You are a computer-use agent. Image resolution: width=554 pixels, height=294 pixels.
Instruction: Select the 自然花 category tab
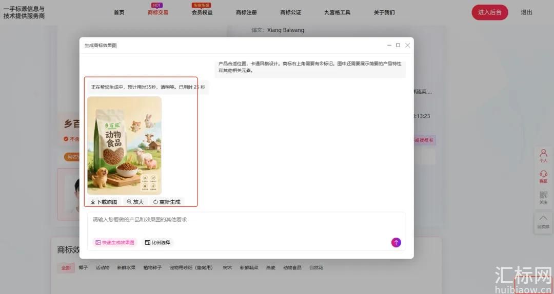point(316,268)
